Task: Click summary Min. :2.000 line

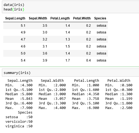Action: pos(52,85)
